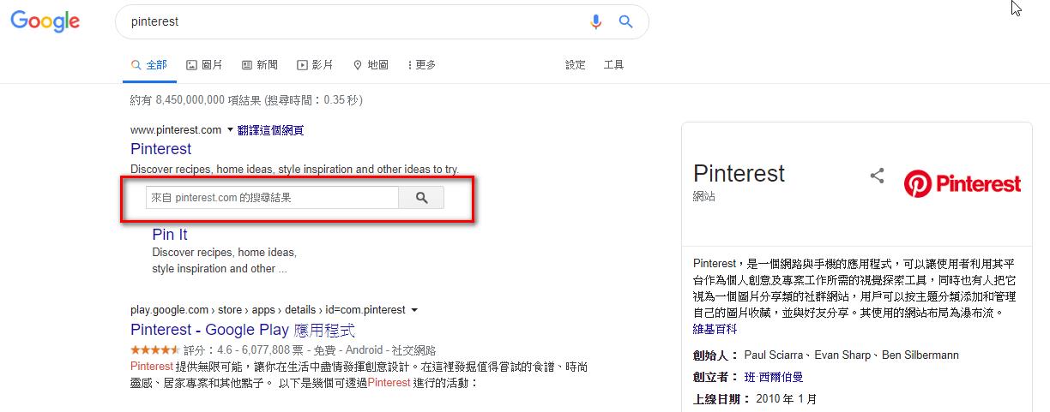Viewport: 1050px width, 412px height.
Task: Click the pinterest.com site search field
Action: (x=272, y=198)
